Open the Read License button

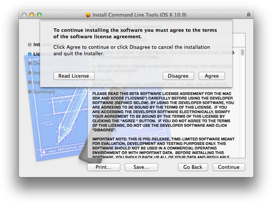pyautogui.click(x=74, y=76)
